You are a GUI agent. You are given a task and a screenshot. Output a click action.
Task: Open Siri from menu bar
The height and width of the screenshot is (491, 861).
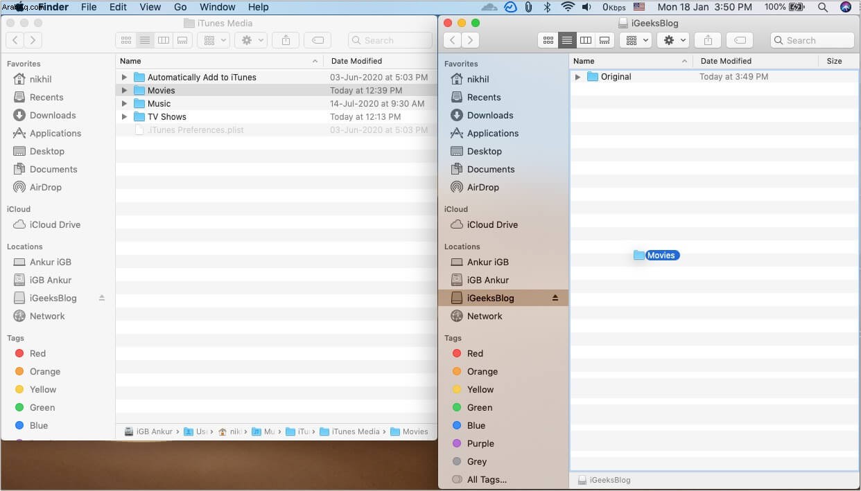846,7
